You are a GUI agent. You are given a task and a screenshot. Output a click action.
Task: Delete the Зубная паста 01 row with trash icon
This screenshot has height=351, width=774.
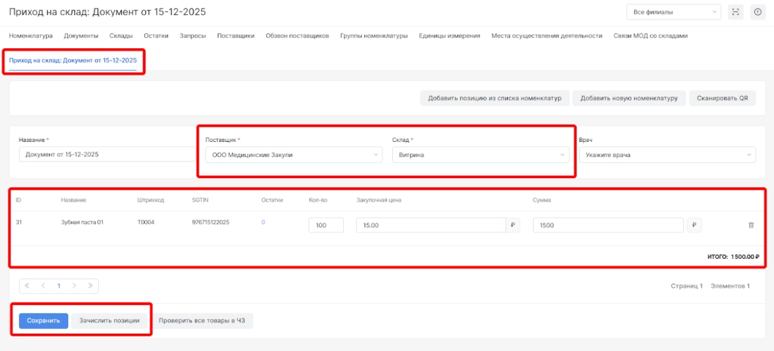tap(751, 225)
